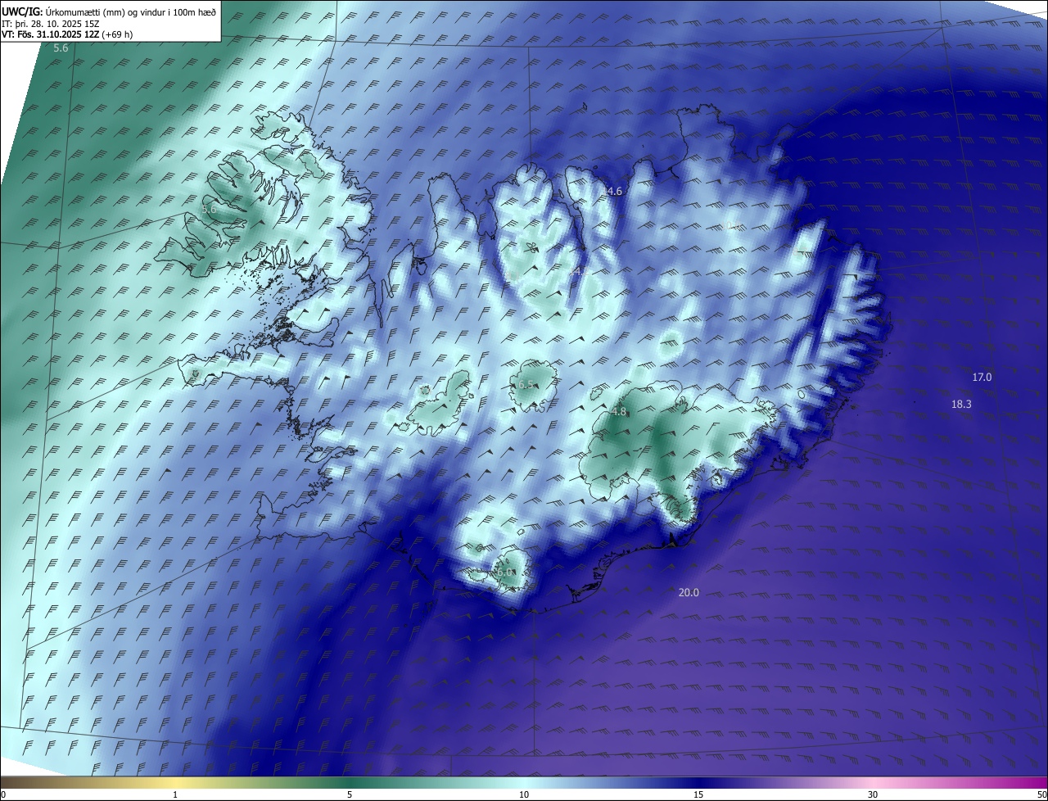The image size is (1048, 801).
Task: Click the colorbar tick label 10
Action: pyautogui.click(x=524, y=794)
